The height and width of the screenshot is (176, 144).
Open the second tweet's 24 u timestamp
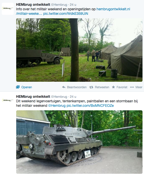pos(73,97)
